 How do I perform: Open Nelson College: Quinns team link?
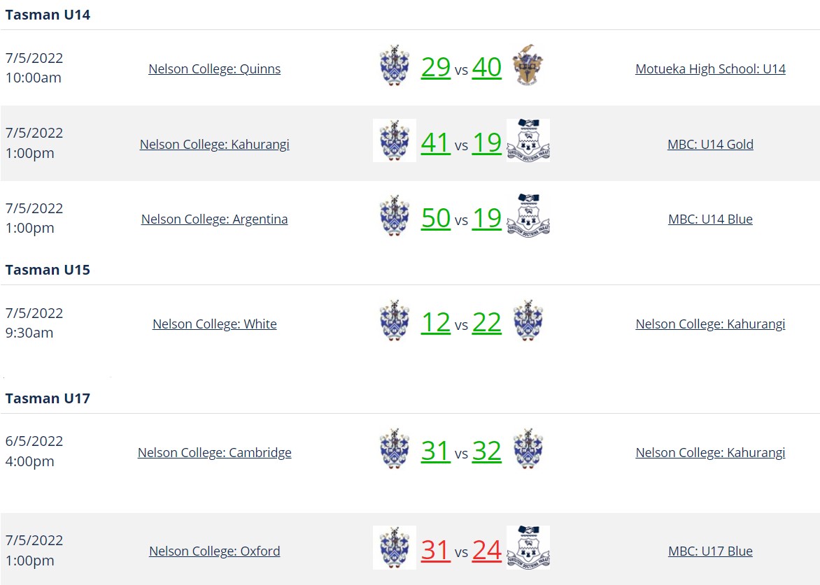click(214, 69)
